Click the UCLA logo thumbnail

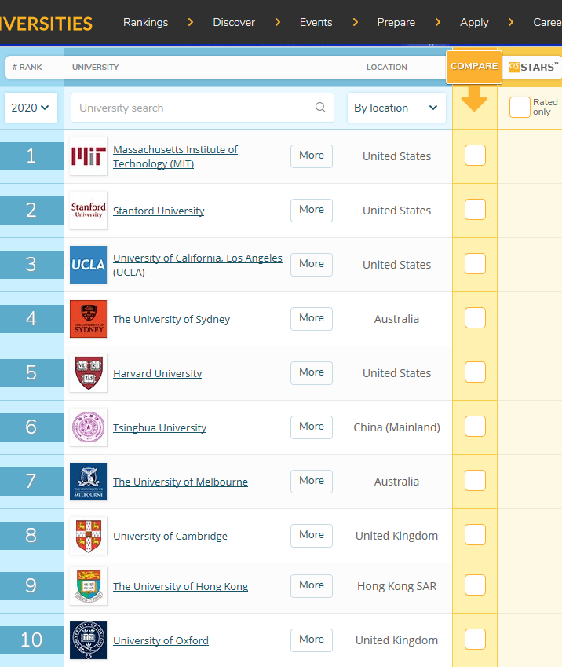[x=89, y=265]
